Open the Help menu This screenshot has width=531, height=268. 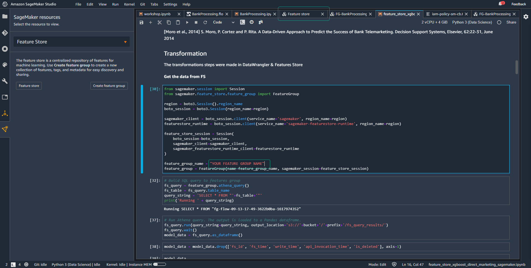(186, 4)
